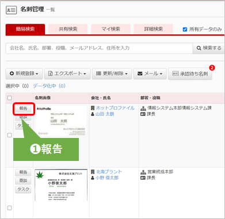Expand the メール dropdown
Image resolution: width=225 pixels, height=219 pixels.
pyautogui.click(x=150, y=74)
